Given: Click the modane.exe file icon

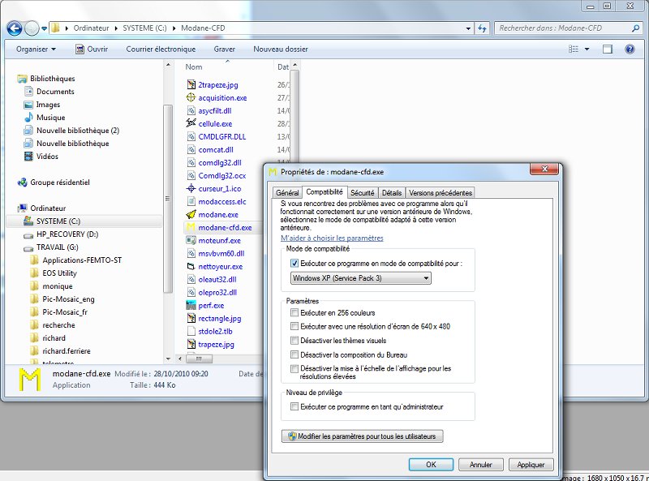Looking at the screenshot, I should coord(191,214).
